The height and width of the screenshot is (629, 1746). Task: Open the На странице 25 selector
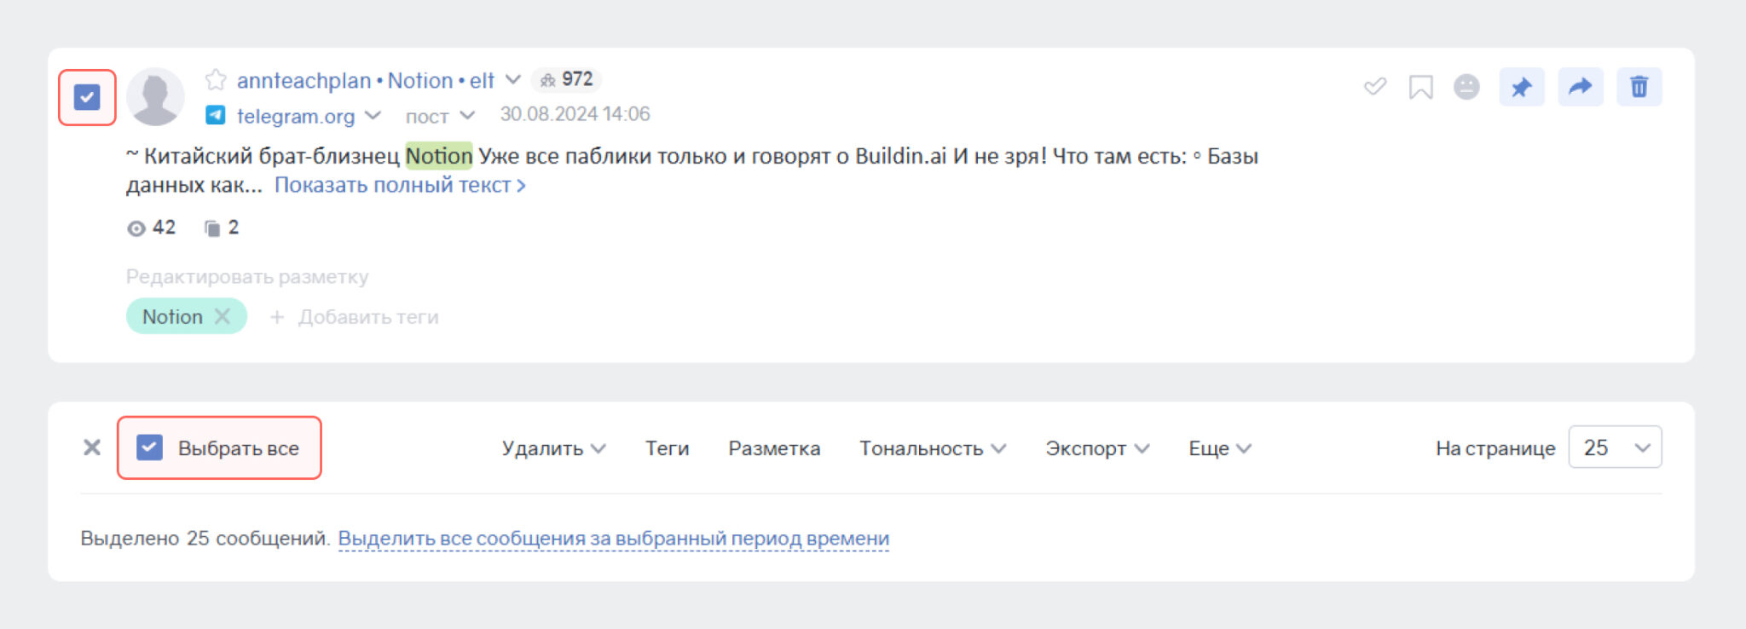pos(1615,447)
